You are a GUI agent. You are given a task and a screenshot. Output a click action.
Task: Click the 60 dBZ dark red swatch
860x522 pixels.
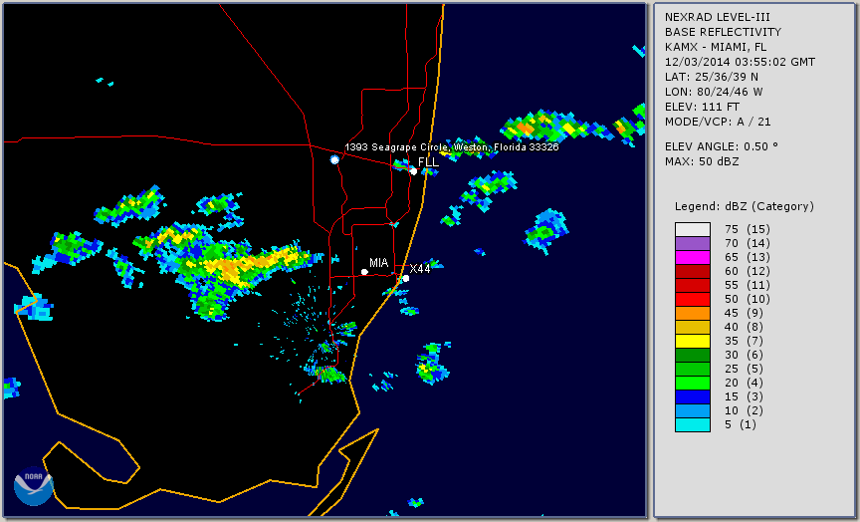click(x=692, y=271)
